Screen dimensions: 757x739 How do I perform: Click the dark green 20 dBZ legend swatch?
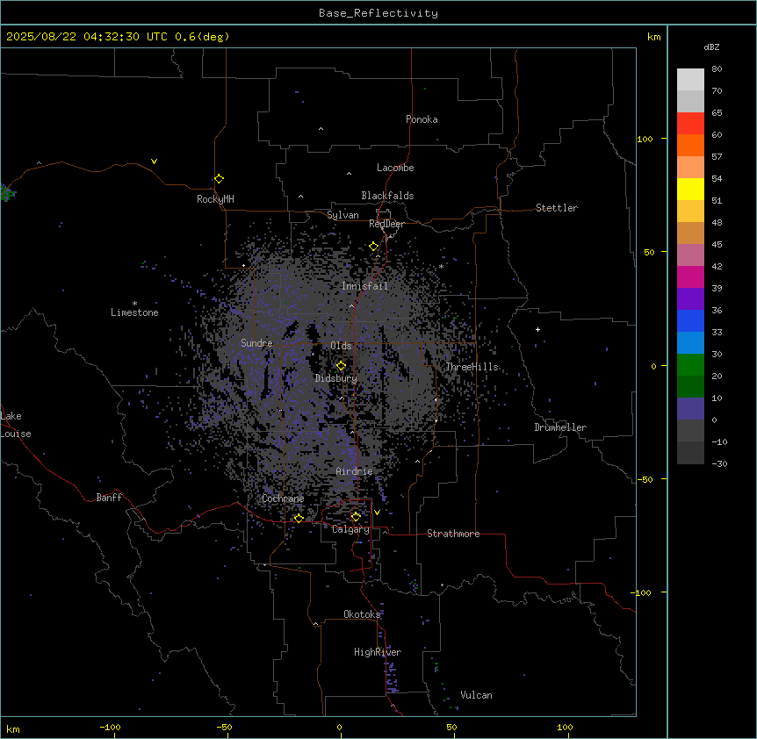pos(690,387)
